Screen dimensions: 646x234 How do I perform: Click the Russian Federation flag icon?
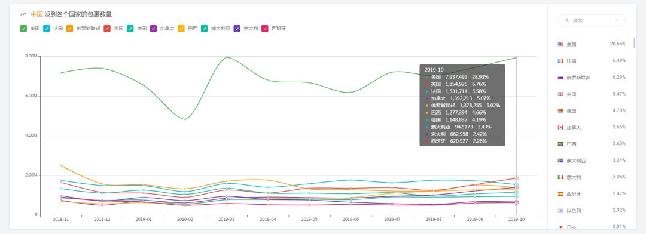pos(560,78)
